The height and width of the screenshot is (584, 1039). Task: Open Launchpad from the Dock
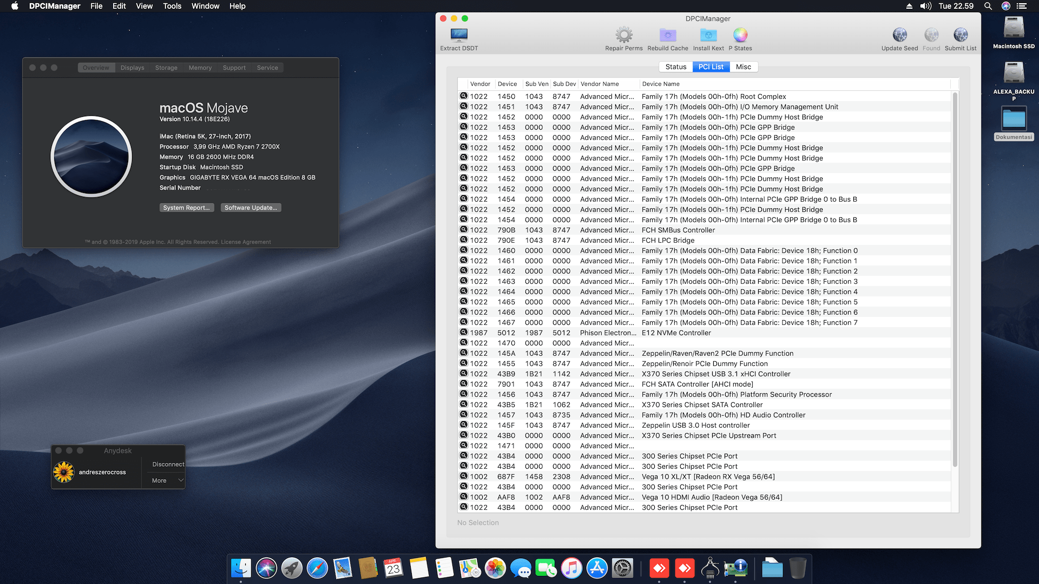(x=292, y=568)
